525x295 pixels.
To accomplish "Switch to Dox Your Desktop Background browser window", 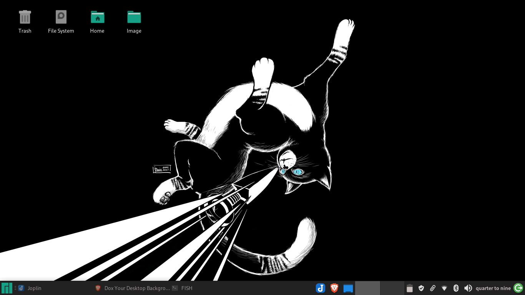I will (132, 288).
